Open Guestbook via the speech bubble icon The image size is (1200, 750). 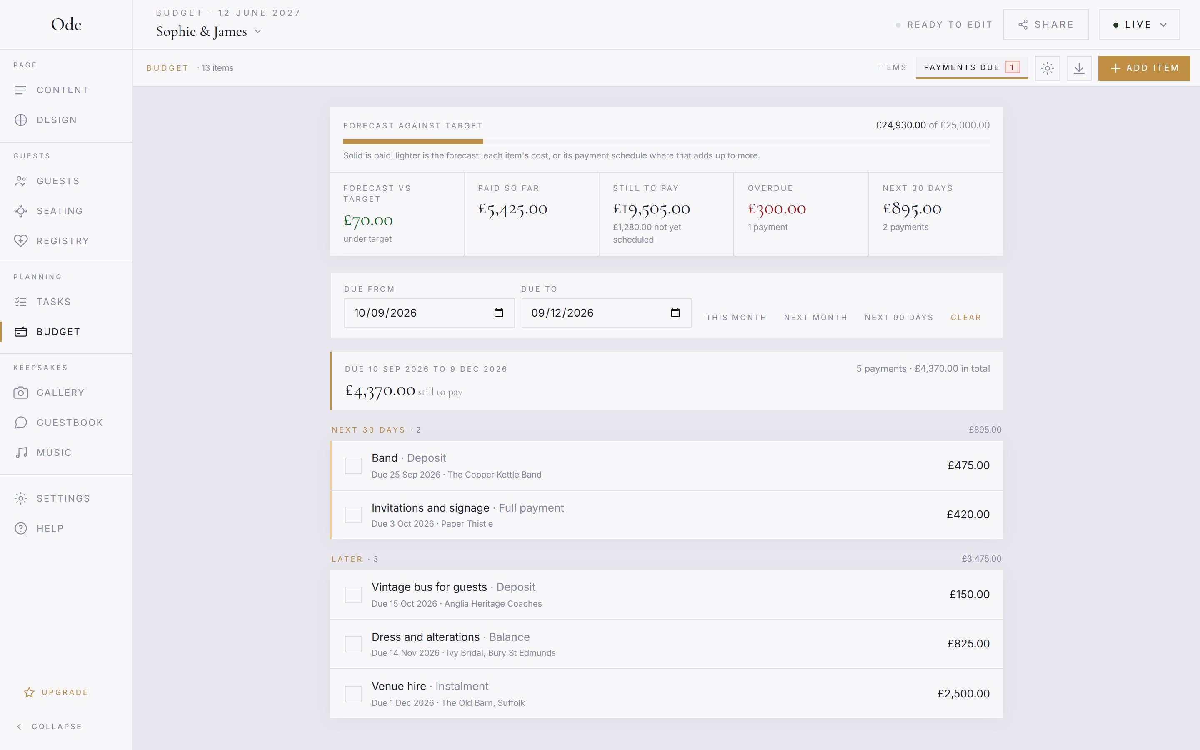click(21, 422)
